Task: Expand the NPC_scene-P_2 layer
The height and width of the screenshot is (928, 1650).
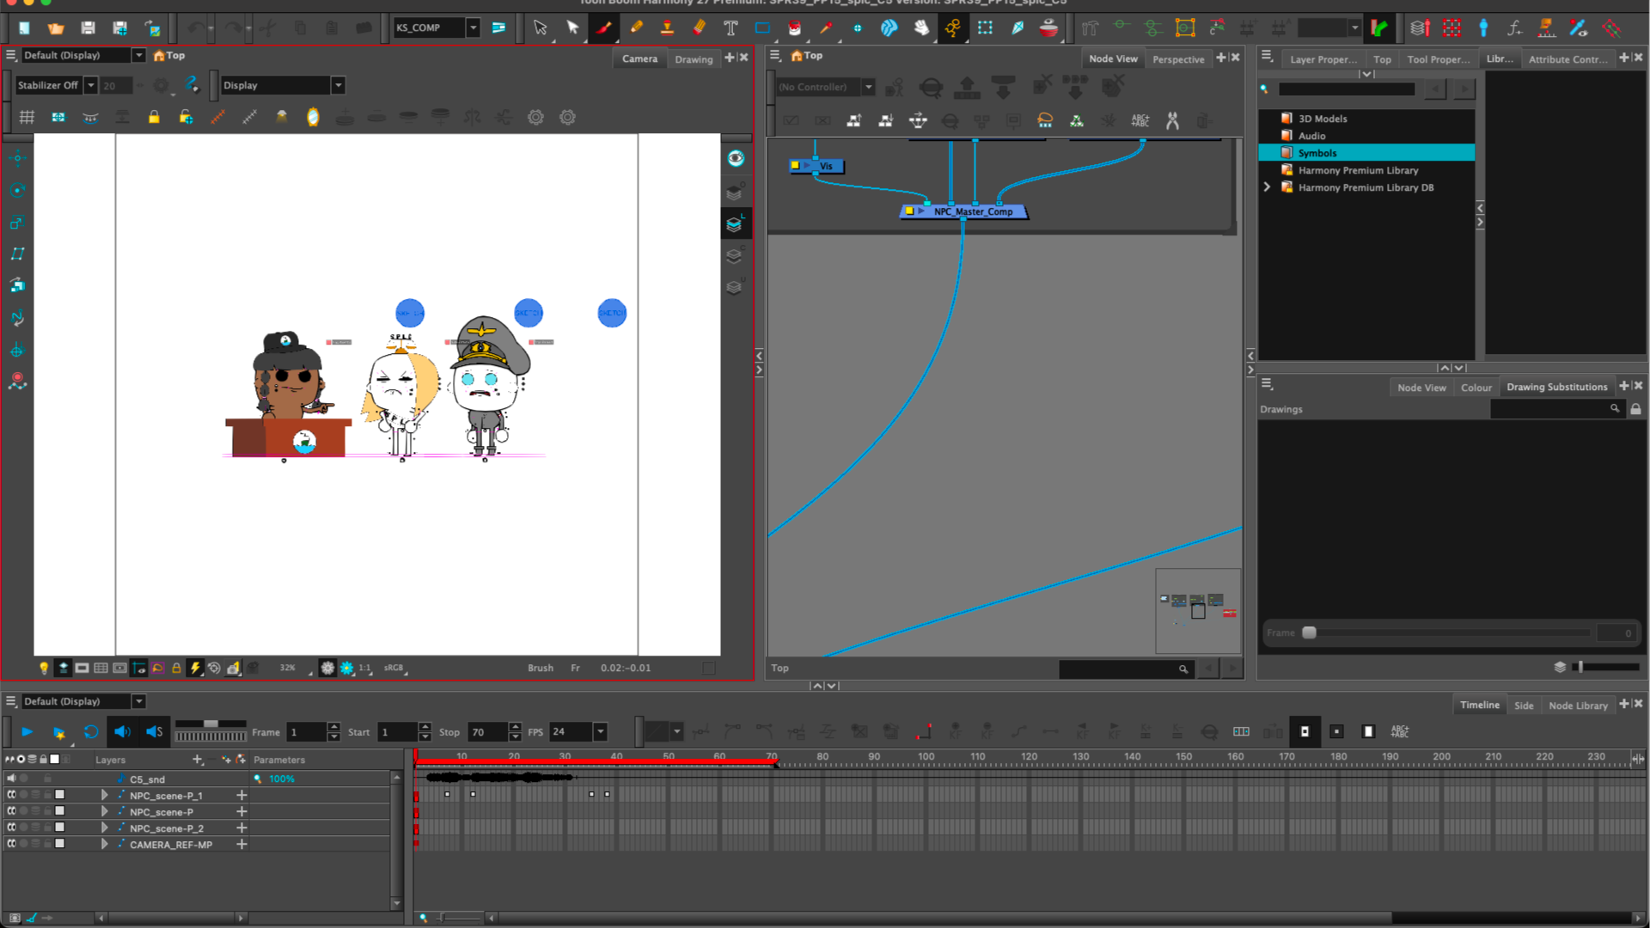Action: 105,827
